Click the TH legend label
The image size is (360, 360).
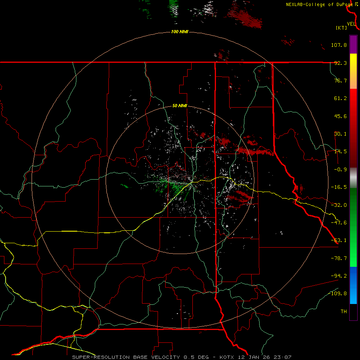tap(344, 312)
